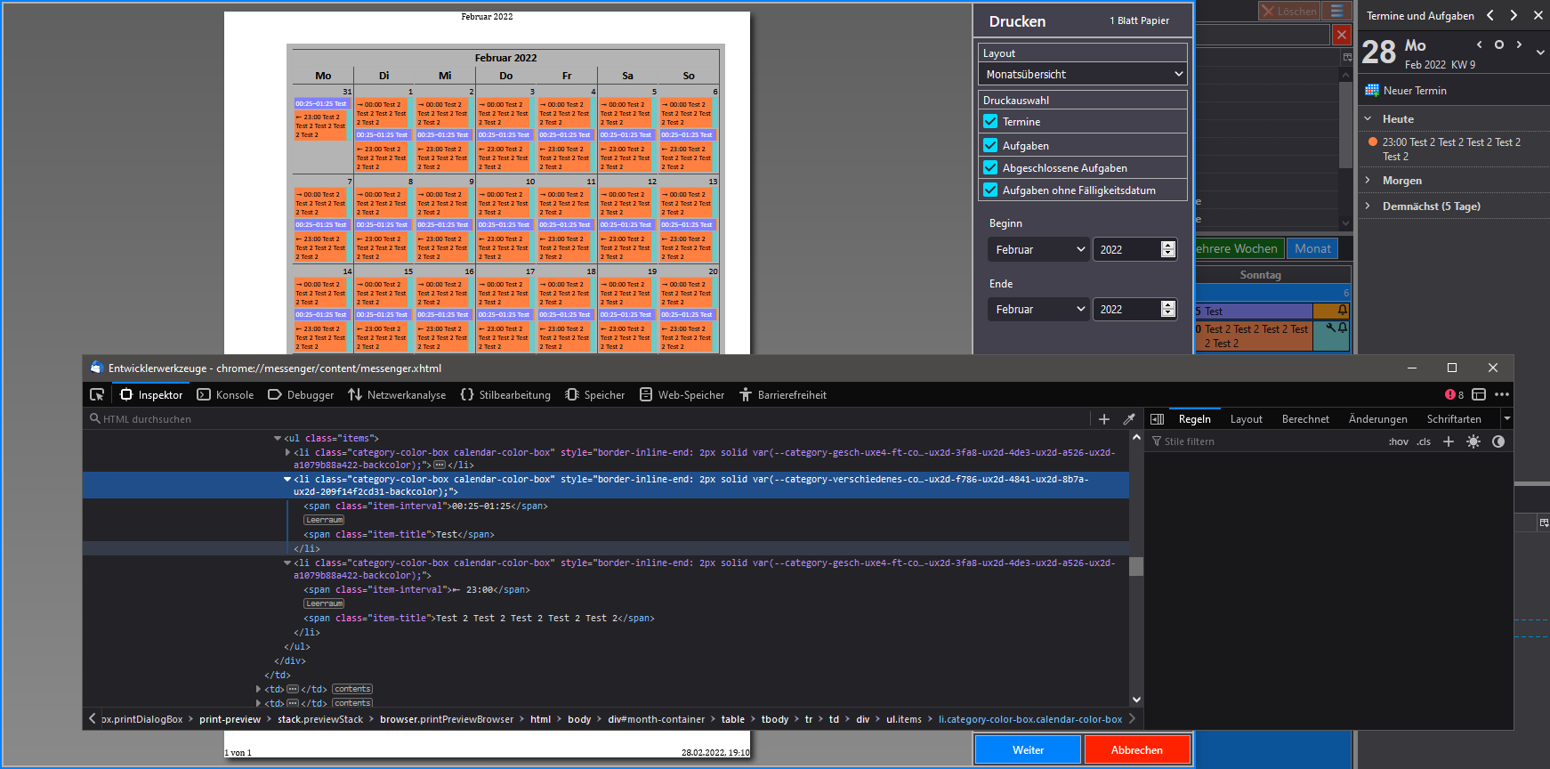
Task: Toggle light color scheme simulation
Action: [x=1473, y=441]
